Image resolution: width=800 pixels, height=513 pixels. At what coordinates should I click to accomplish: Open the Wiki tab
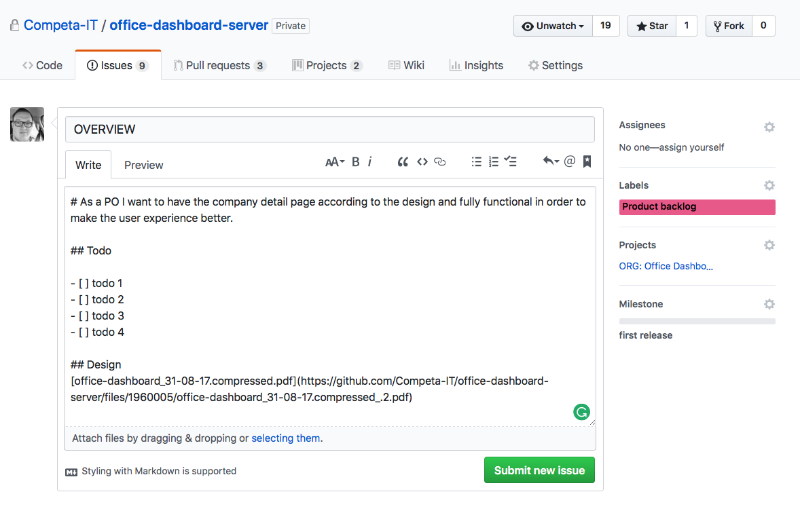point(407,65)
